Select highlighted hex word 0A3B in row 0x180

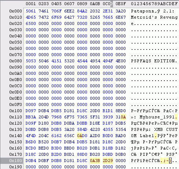[95, 161]
